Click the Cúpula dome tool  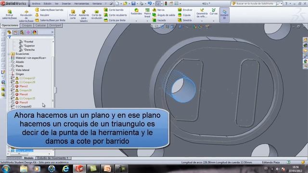pyautogui.click(x=184, y=15)
